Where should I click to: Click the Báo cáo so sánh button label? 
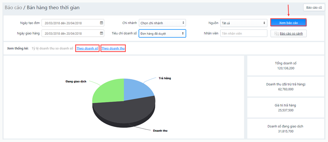click(292, 33)
